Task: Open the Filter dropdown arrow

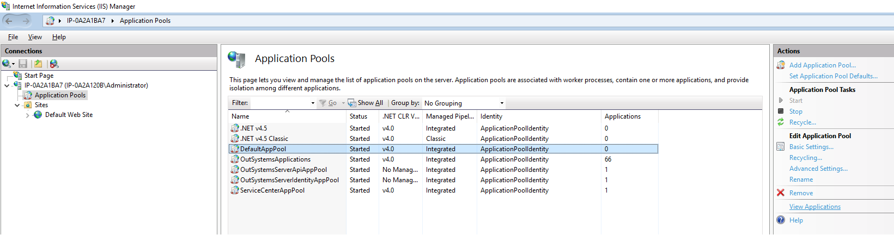Action: [x=313, y=103]
